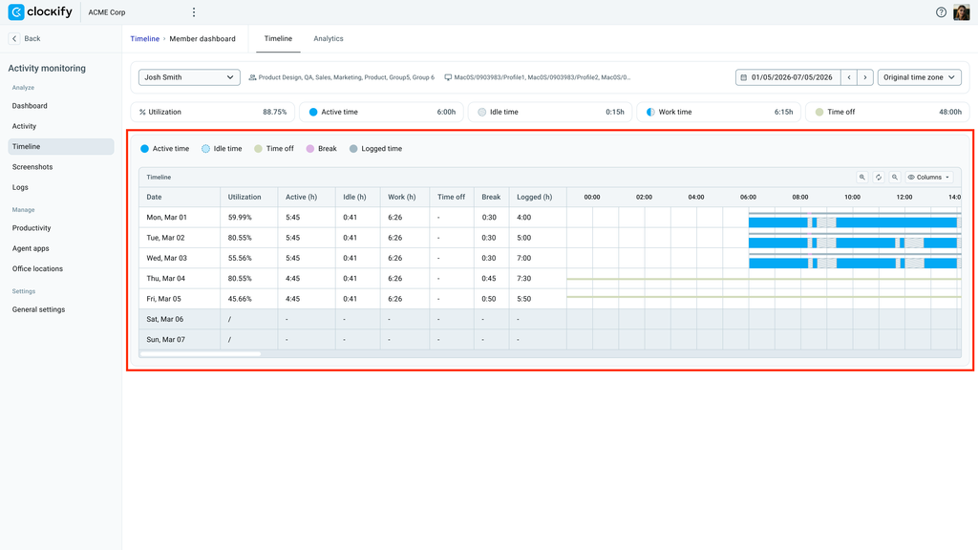Screen dimensions: 978x550
Task: Open Screenshots in the sidebar
Action: tap(32, 167)
